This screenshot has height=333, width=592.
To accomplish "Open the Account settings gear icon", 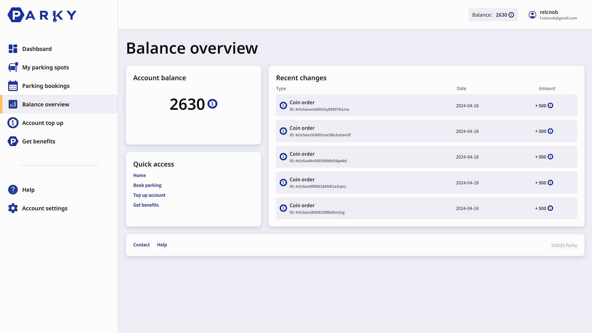I will pos(13,208).
